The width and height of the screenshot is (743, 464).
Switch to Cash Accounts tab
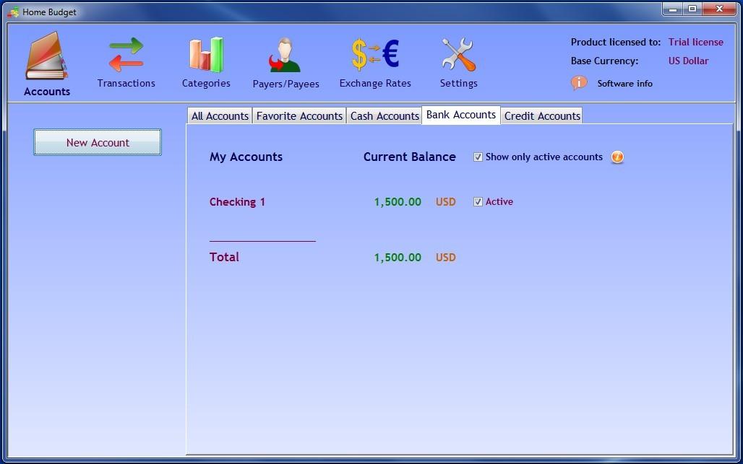(x=385, y=116)
